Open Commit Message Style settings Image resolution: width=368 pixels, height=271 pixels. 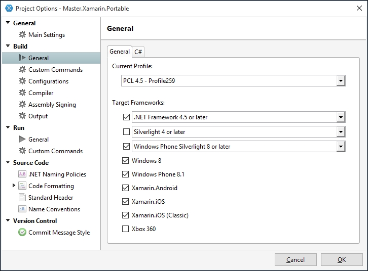pyautogui.click(x=59, y=233)
